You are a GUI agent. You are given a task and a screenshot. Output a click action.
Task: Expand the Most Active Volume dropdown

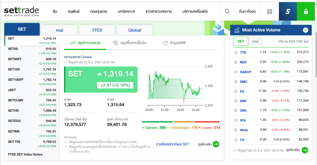pos(305,30)
